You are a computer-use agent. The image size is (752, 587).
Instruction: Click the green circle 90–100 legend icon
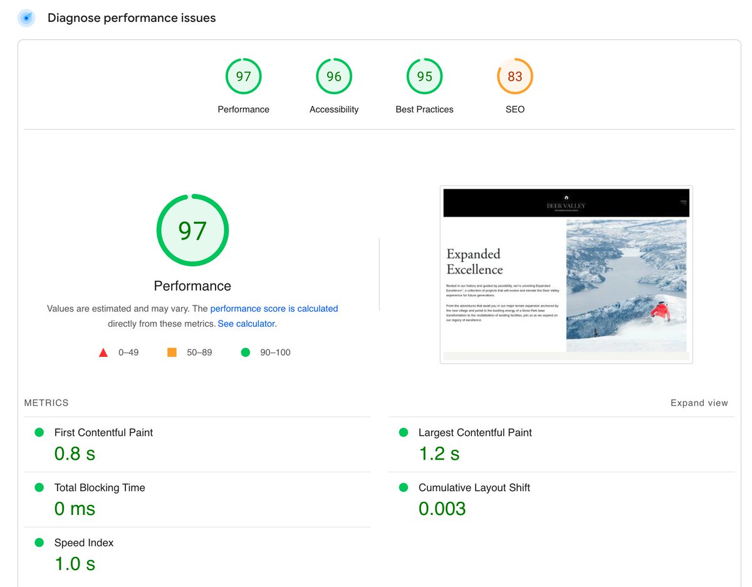point(246,352)
